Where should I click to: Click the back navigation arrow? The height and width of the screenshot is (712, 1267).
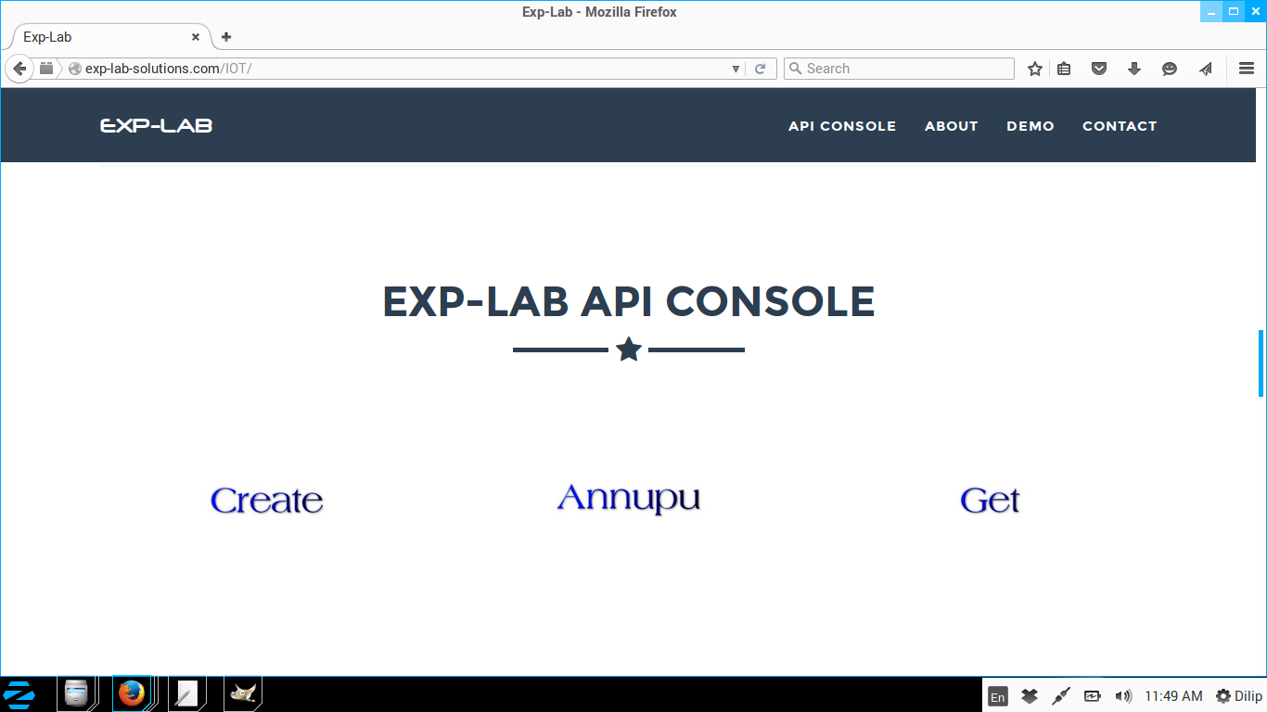pos(19,68)
